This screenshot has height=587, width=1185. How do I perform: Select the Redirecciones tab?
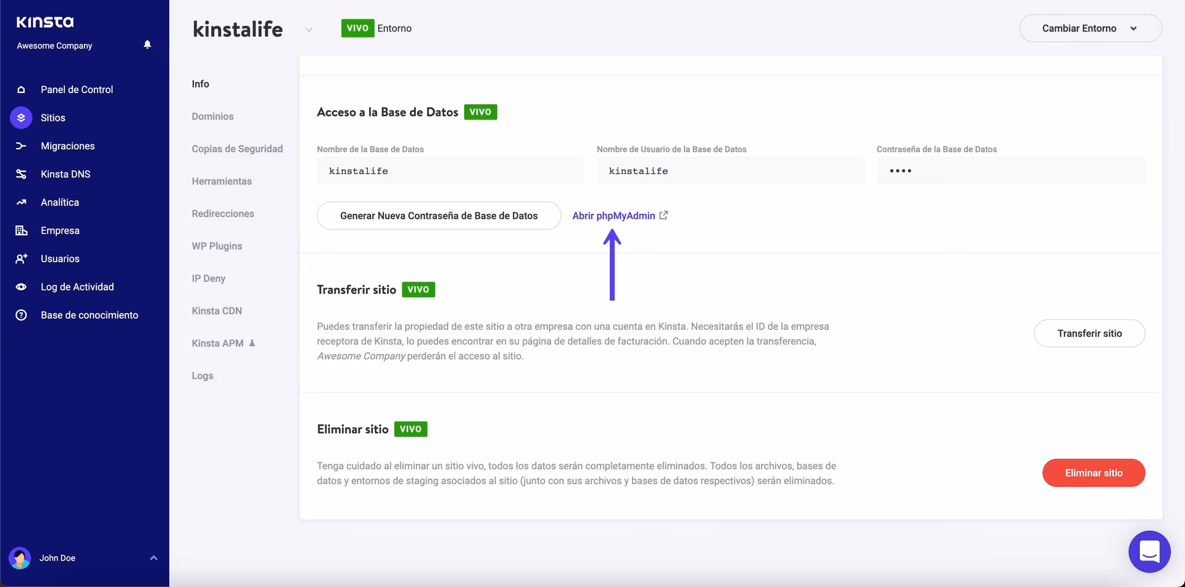(x=223, y=213)
